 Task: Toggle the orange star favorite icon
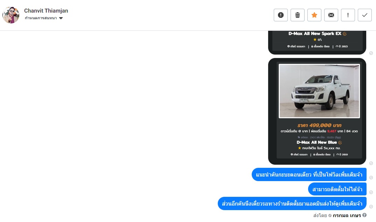(x=314, y=15)
